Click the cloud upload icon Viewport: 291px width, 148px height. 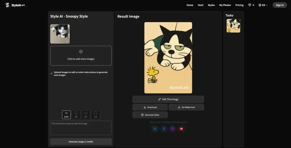click(x=81, y=52)
